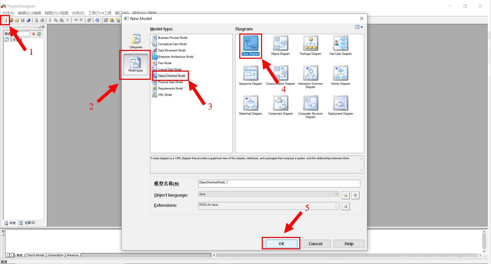Select Conceptual Data Model in list

(x=169, y=44)
